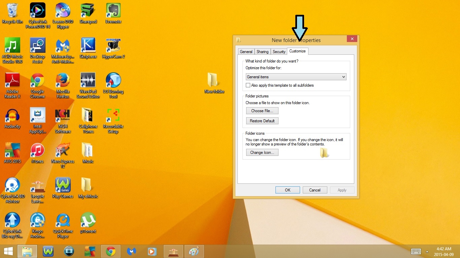Screen dimensions: 460x258
Task: Click the Change Icon... button
Action: pyautogui.click(x=262, y=153)
